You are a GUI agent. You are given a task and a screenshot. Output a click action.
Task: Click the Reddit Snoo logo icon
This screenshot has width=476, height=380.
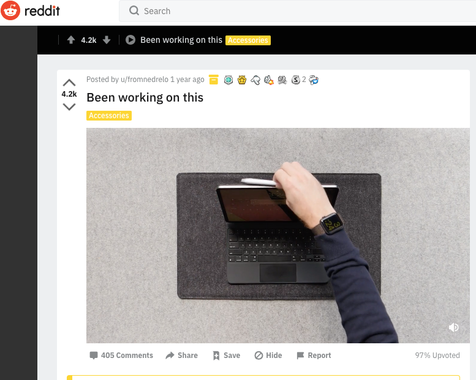point(10,10)
